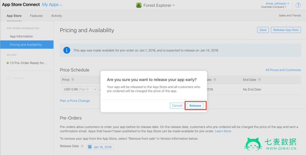Click the Release App Now button

click(286, 30)
